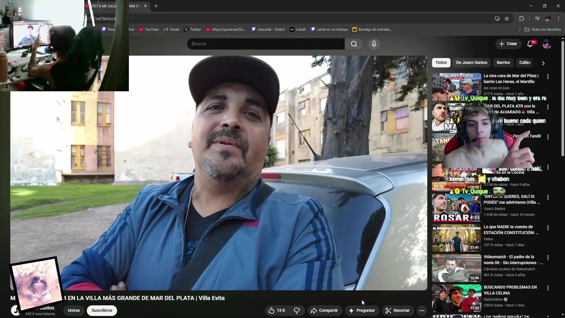Open options for BUSCANDO PROBLEMAS EN VILLA CELINA
Image resolution: width=565 pixels, height=318 pixels.
tap(548, 288)
